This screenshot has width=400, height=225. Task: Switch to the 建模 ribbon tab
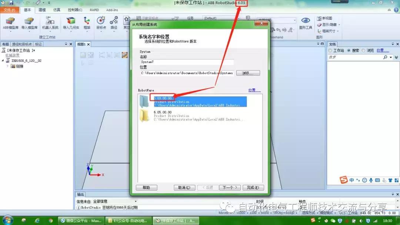click(42, 10)
